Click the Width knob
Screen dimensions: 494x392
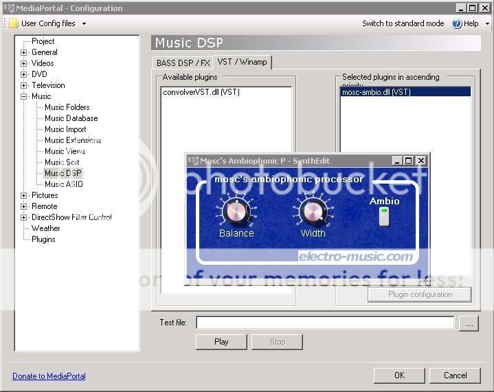coord(313,211)
